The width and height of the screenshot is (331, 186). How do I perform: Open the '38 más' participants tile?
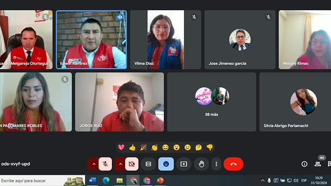point(212,102)
